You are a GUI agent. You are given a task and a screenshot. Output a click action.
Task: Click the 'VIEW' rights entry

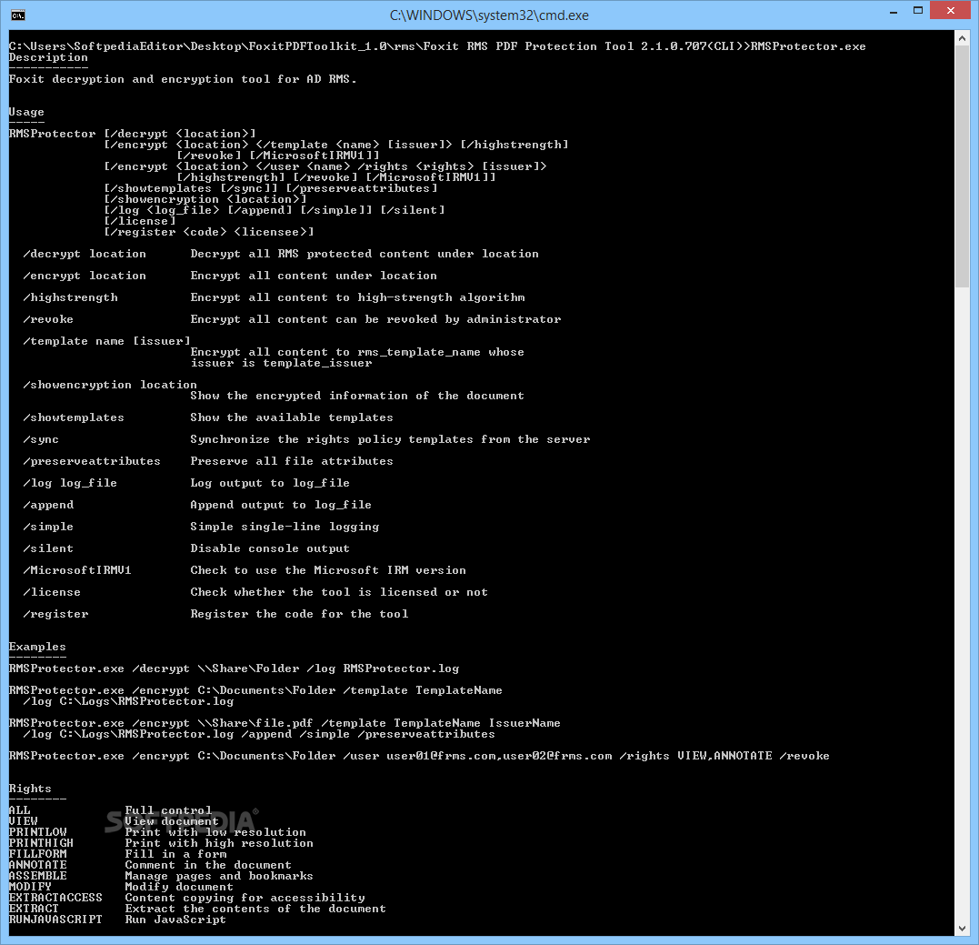click(23, 821)
